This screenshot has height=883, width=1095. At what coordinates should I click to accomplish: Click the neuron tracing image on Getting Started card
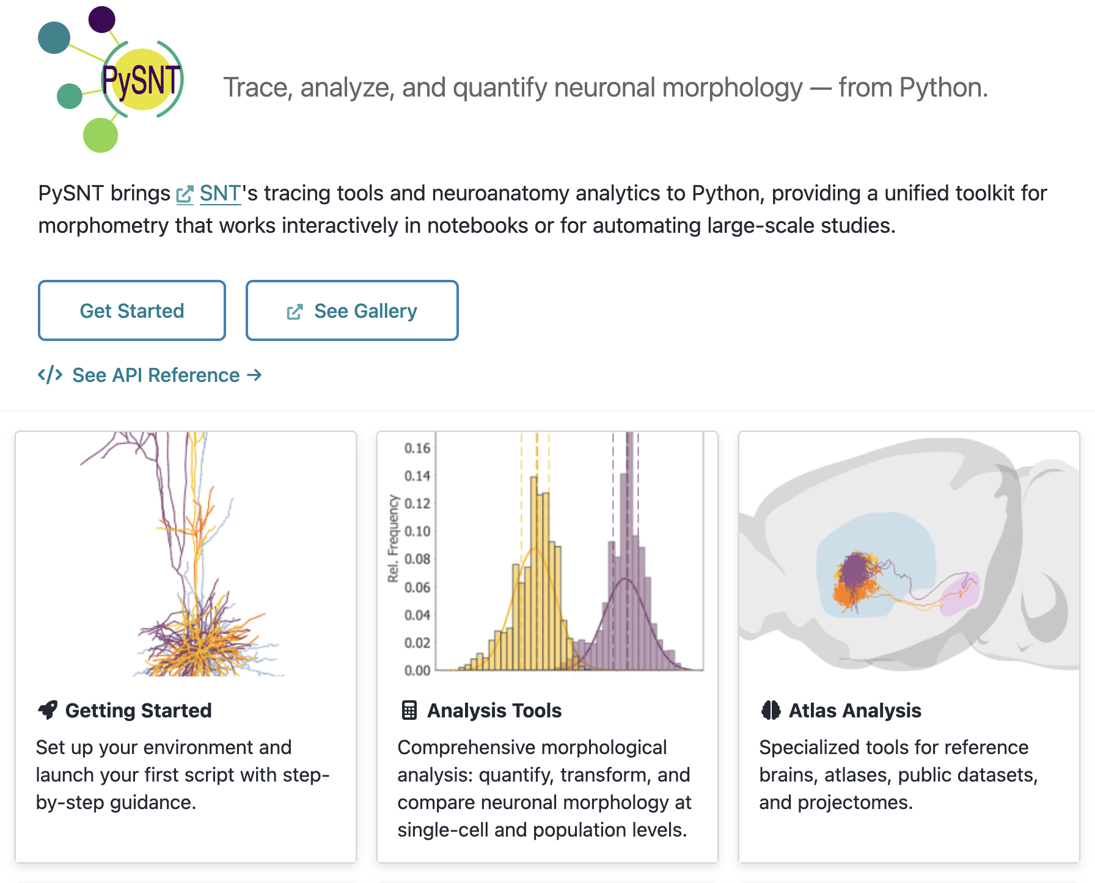(186, 556)
